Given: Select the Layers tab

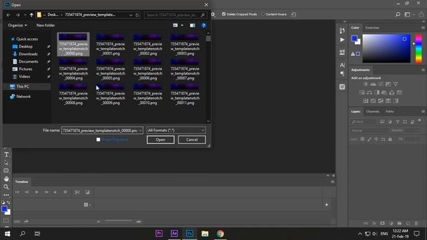Looking at the screenshot, I should pyautogui.click(x=356, y=111).
